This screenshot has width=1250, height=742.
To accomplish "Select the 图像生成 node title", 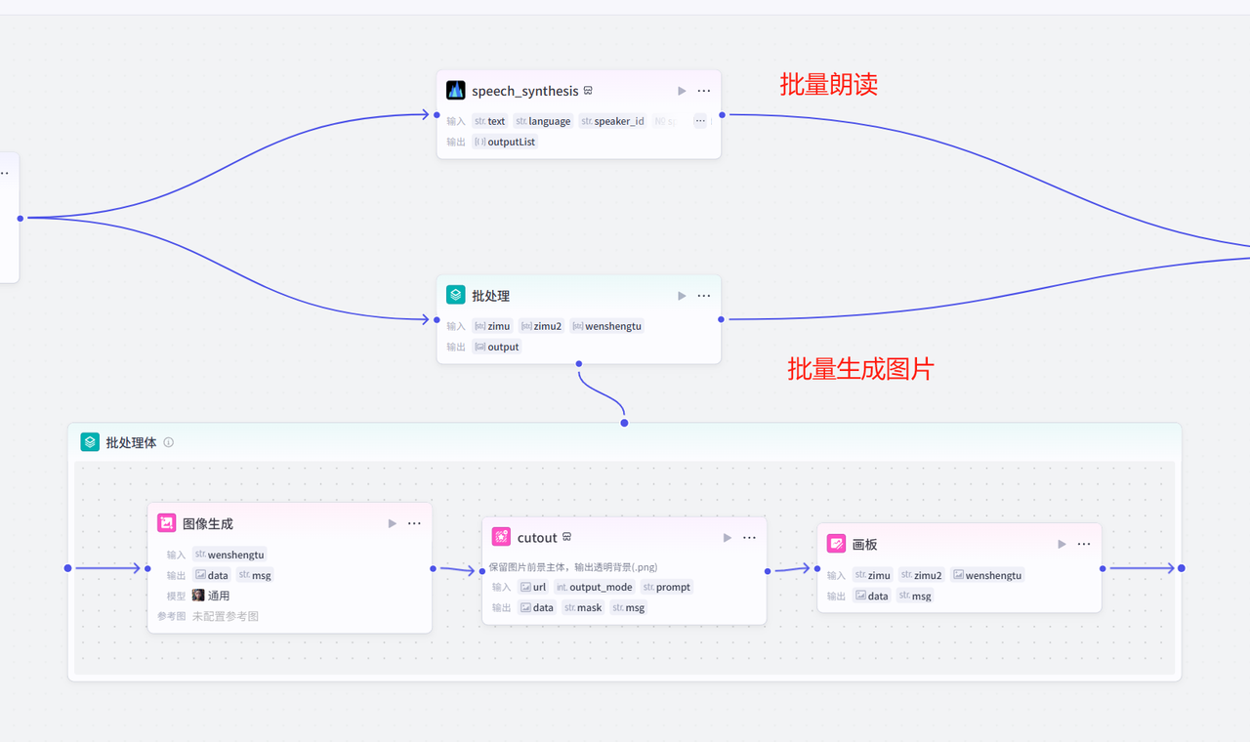I will 208,523.
